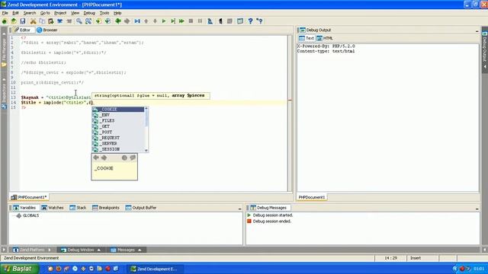This screenshot has height=274, width=488.
Task: Open the Search menu
Action: point(30,13)
